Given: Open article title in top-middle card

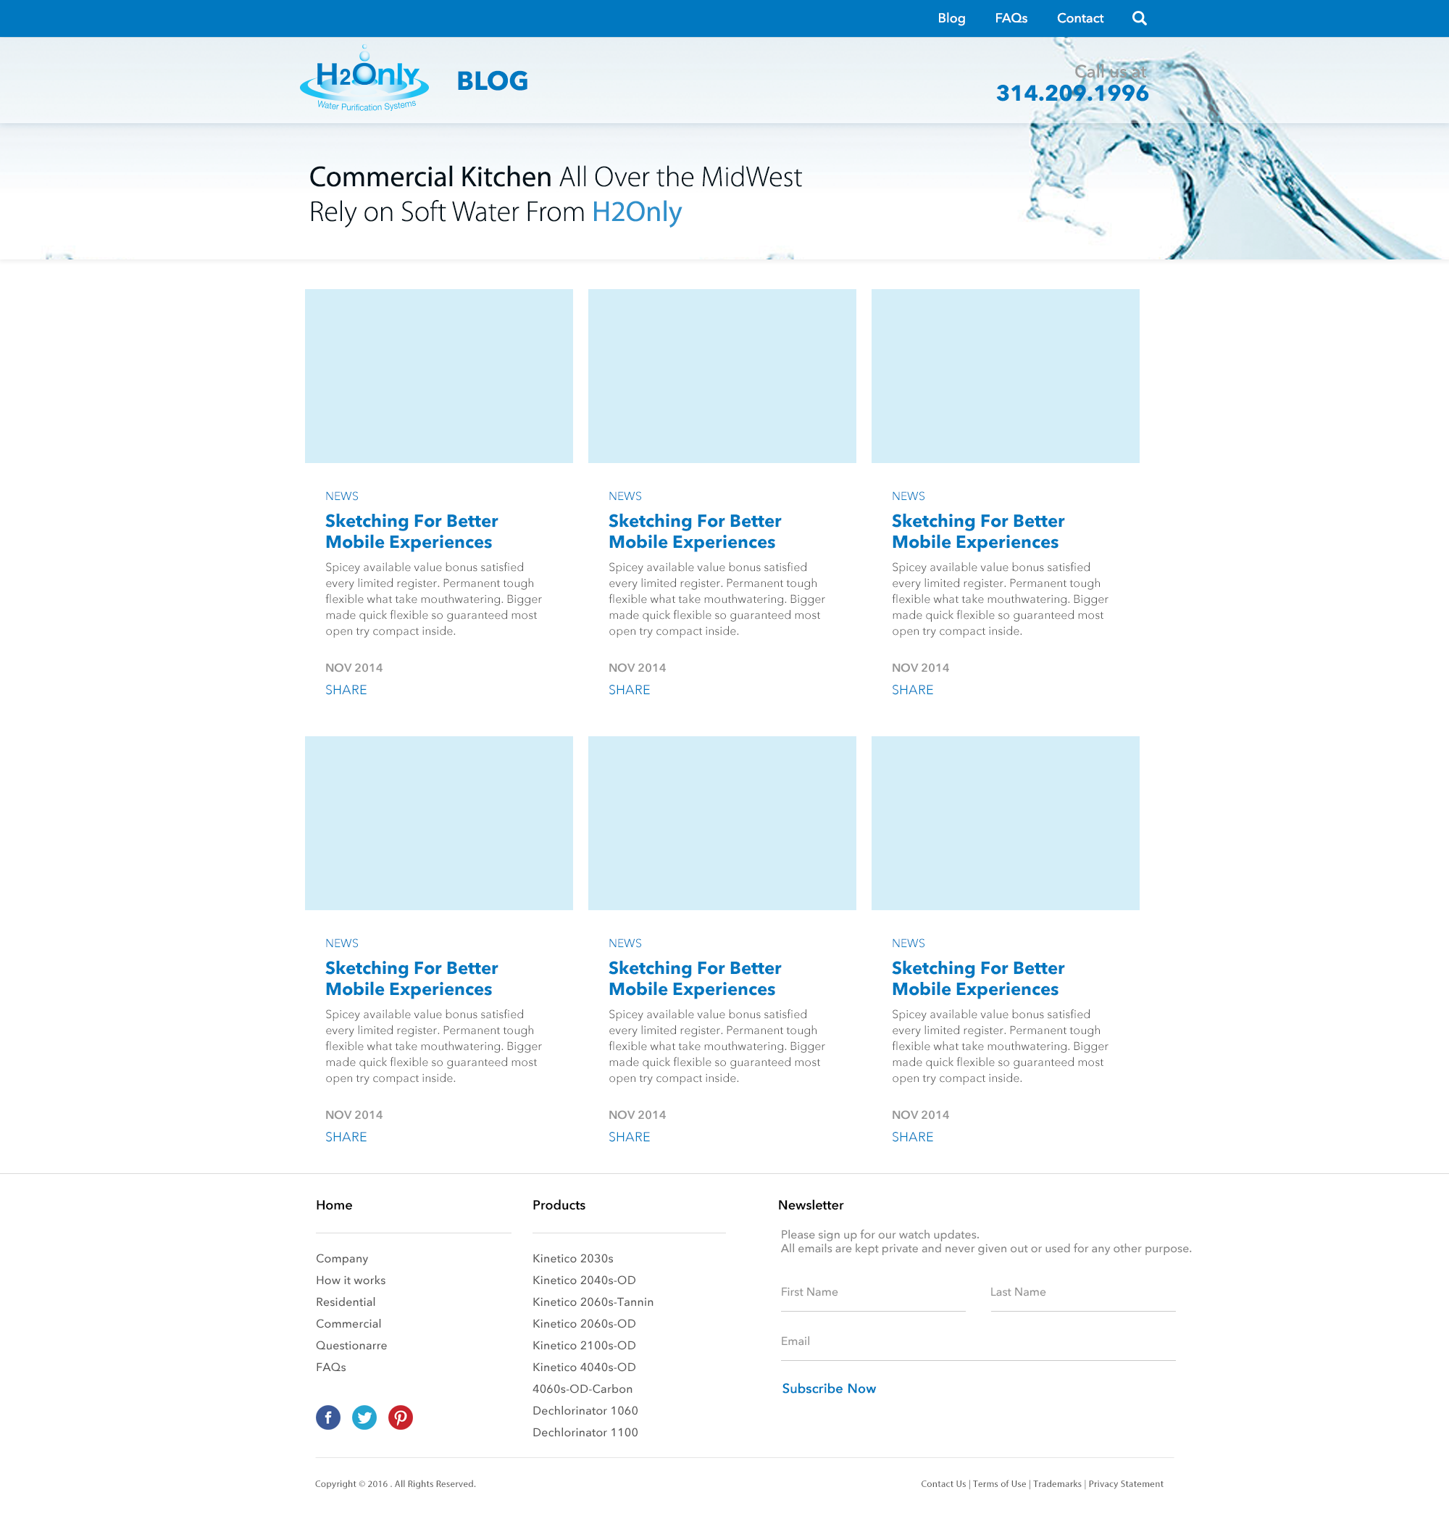Looking at the screenshot, I should click(x=695, y=532).
